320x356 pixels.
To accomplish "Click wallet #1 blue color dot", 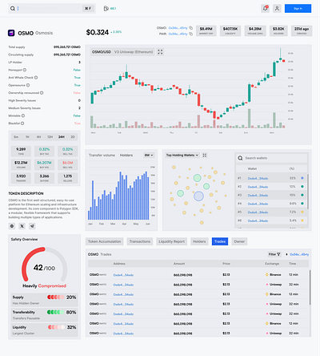I will (x=302, y=178).
